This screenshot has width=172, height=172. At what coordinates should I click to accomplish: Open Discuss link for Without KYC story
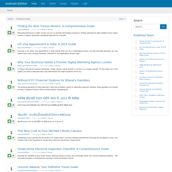58,84
